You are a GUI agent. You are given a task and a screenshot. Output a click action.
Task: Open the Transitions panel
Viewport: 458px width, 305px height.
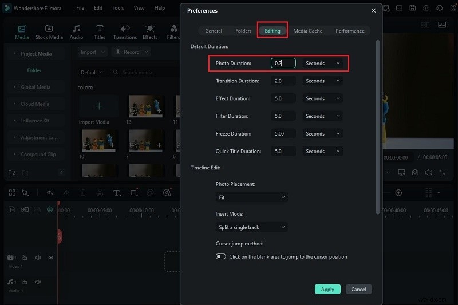coord(124,32)
